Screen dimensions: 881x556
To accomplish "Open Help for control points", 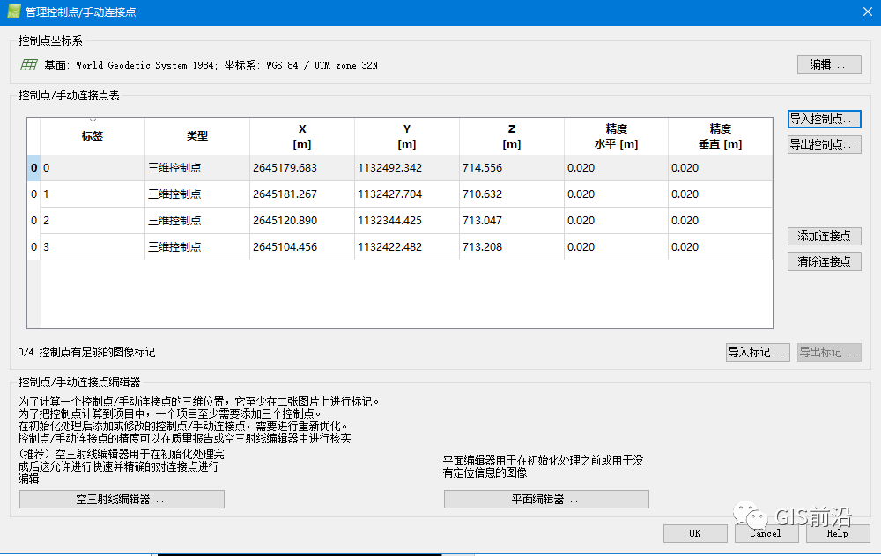I will [838, 533].
